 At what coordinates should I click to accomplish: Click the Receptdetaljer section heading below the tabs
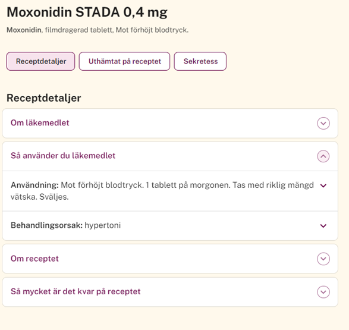point(44,98)
